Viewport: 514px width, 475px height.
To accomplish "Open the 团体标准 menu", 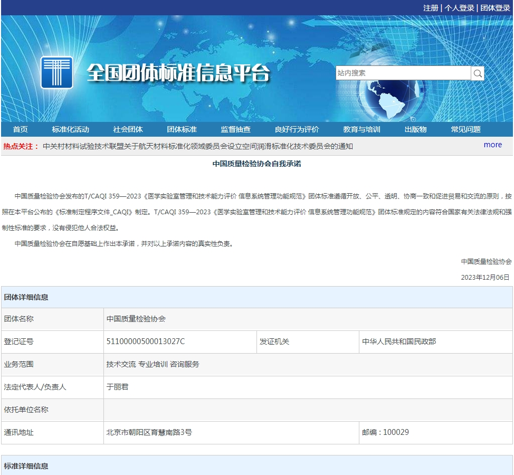I will click(x=182, y=129).
